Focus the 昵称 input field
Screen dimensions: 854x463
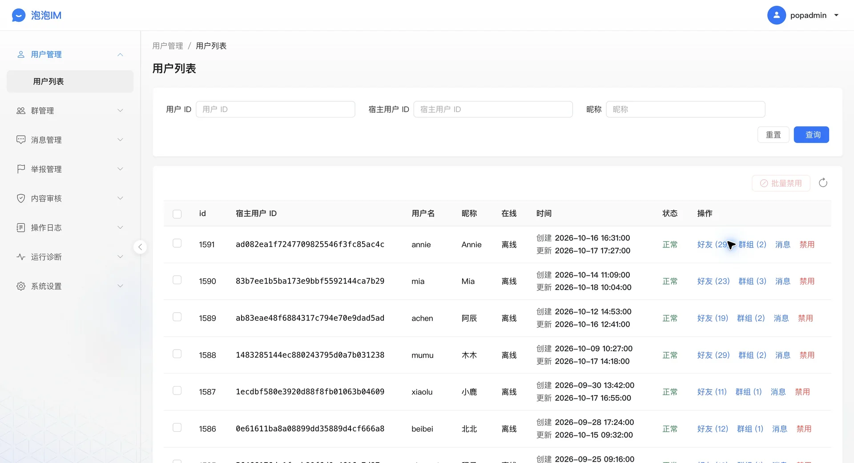click(x=685, y=109)
